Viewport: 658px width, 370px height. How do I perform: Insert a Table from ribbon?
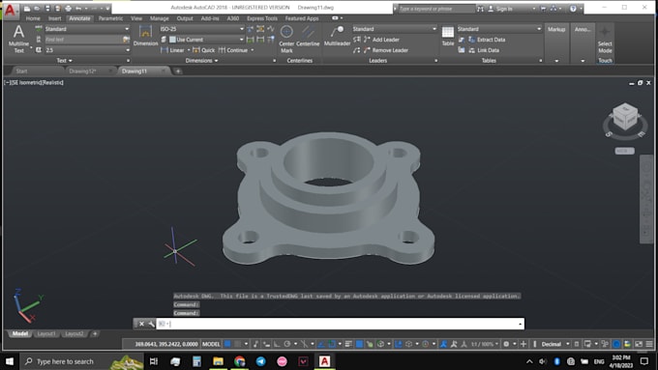pyautogui.click(x=448, y=36)
